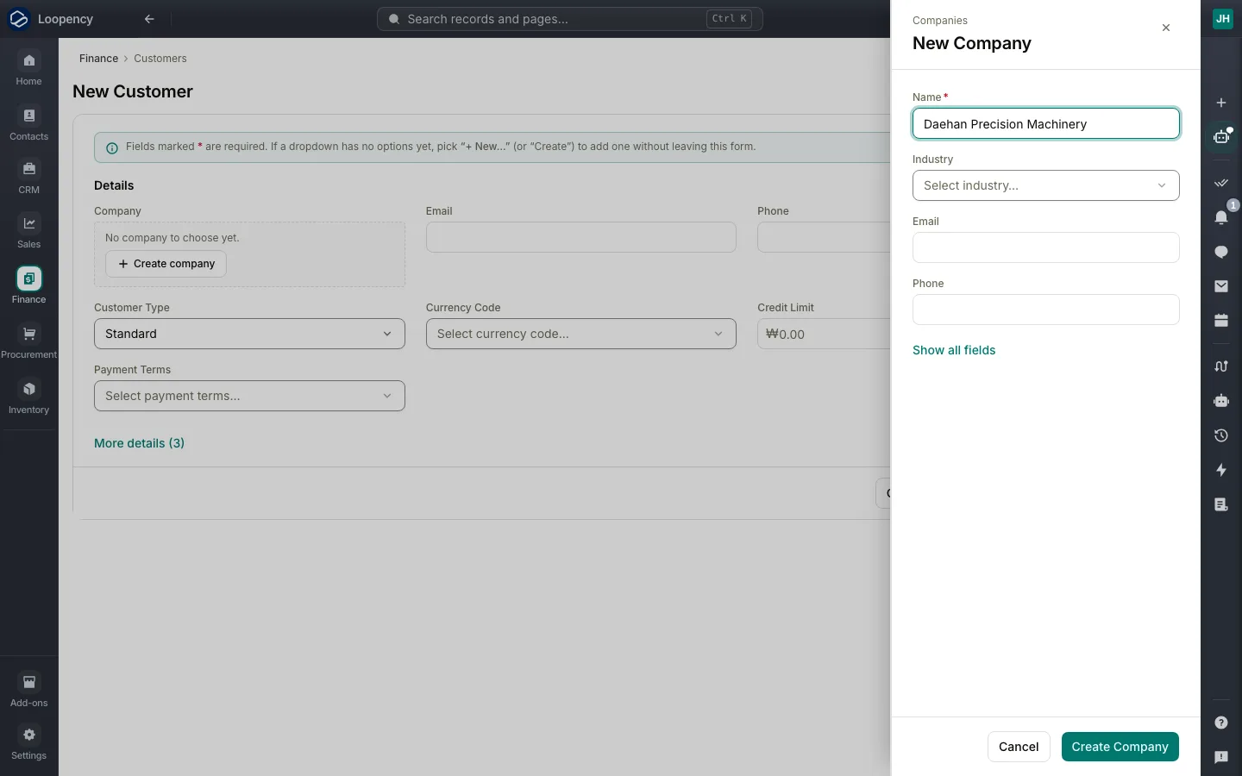Go to Contacts in the sidebar

point(28,124)
